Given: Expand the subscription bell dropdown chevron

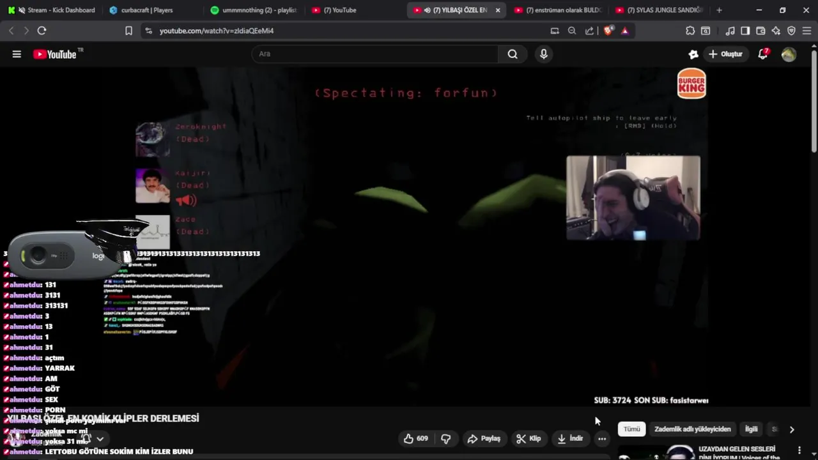Looking at the screenshot, I should (x=100, y=439).
